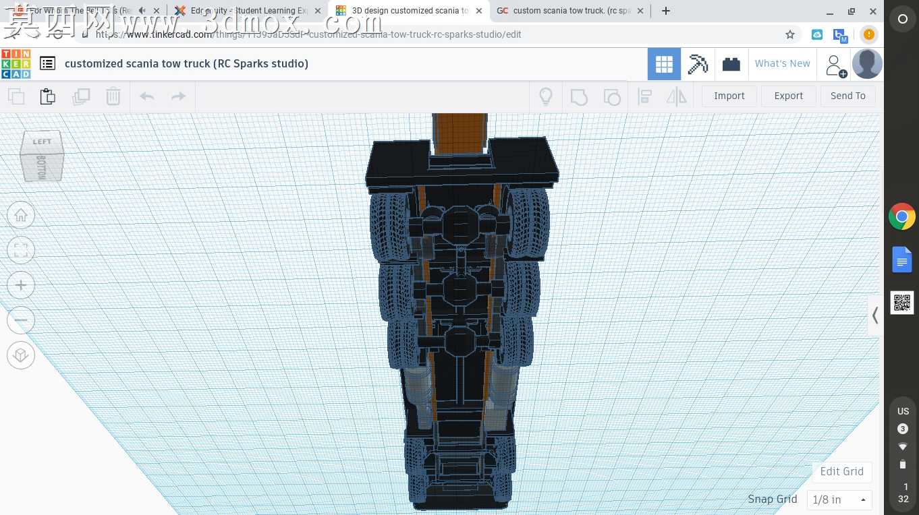
Task: Open a new browser tab
Action: 666,11
